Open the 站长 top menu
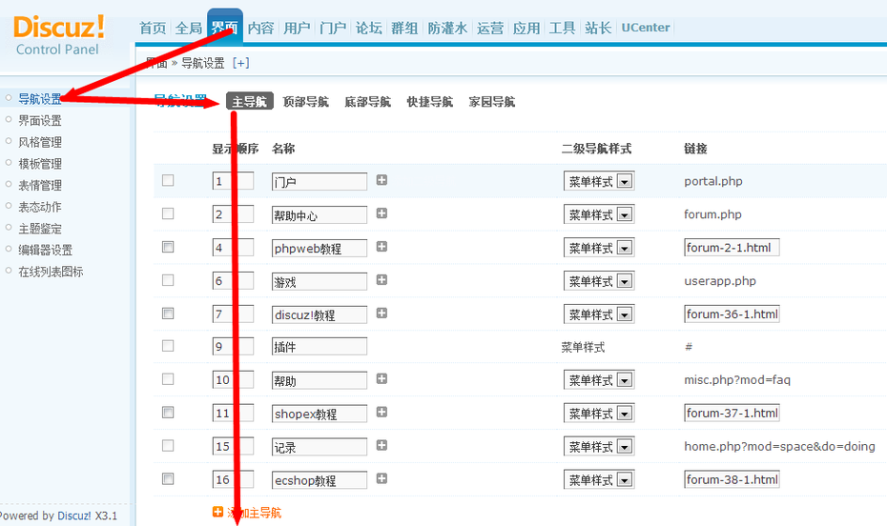This screenshot has height=526, width=887. pos(598,28)
